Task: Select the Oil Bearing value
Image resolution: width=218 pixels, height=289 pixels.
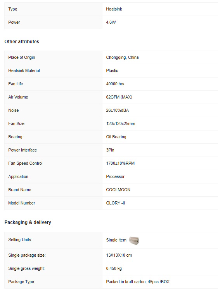Action: (116, 137)
